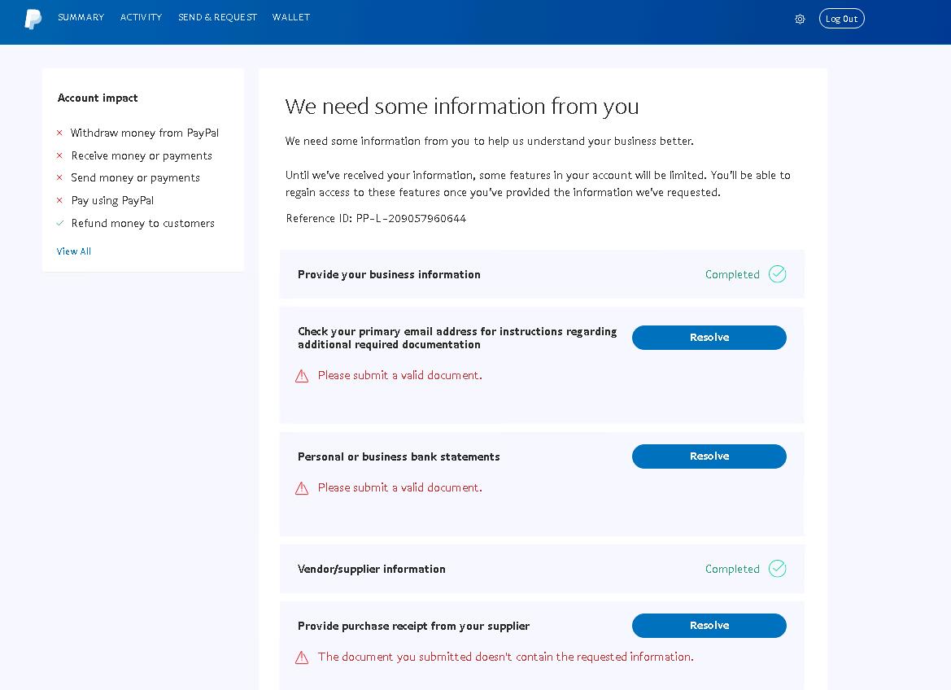This screenshot has width=951, height=690.
Task: Click warning triangle under primary email documentation
Action: [302, 376]
